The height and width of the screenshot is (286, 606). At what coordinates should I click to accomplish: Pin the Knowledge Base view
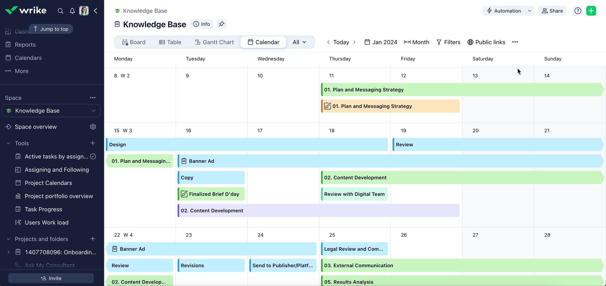[222, 24]
